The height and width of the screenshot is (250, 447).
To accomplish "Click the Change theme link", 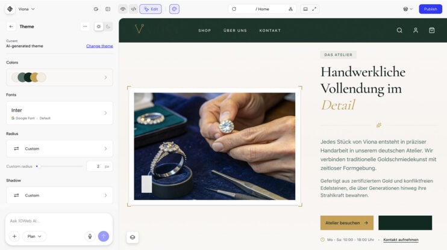I will pos(99,46).
